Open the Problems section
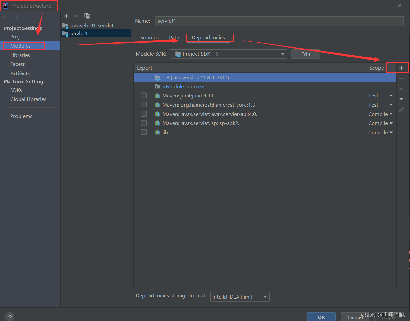This screenshot has width=410, height=321. tap(21, 116)
